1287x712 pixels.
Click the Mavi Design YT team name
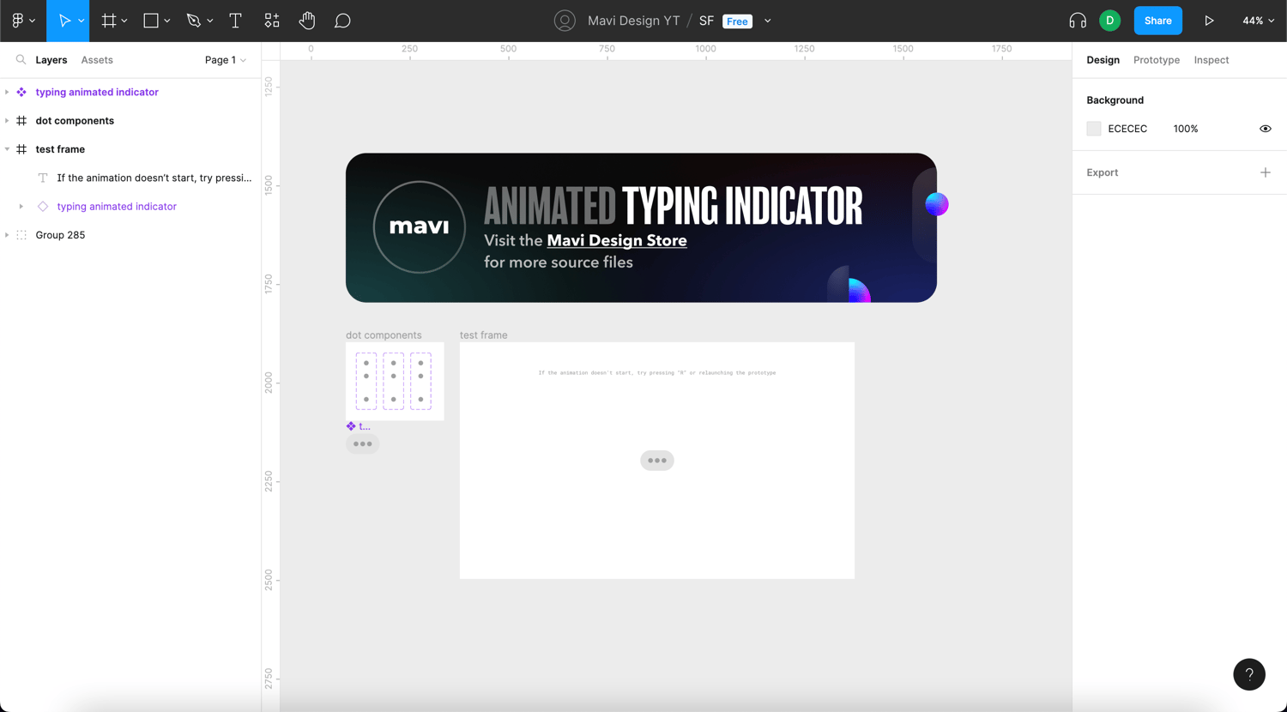click(x=634, y=21)
